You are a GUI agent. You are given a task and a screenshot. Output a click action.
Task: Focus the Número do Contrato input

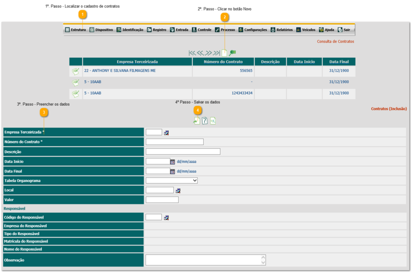click(x=175, y=142)
